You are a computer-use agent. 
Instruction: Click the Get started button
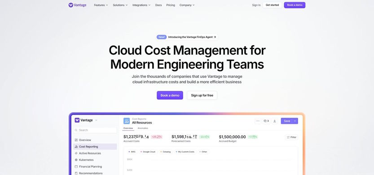coord(272,5)
